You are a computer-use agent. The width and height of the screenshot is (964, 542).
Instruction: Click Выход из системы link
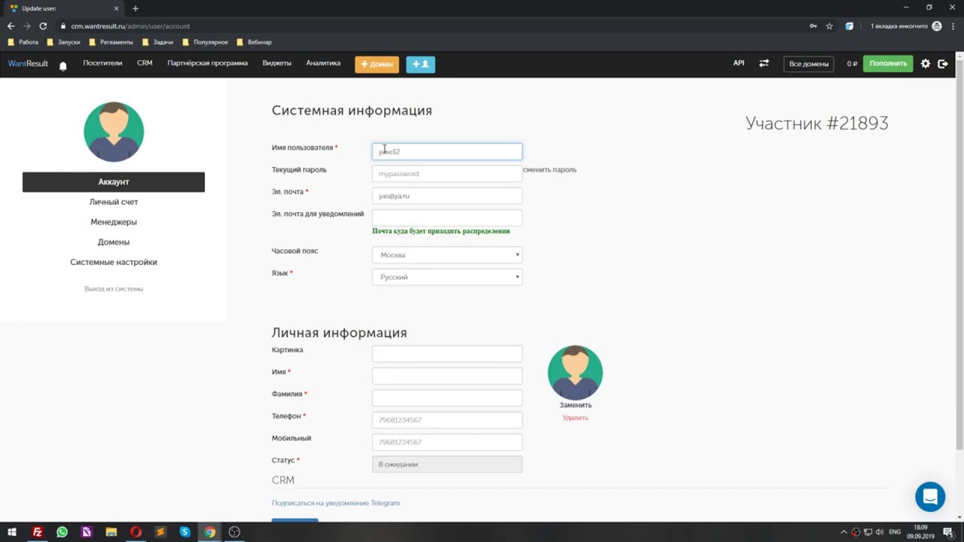pos(114,289)
